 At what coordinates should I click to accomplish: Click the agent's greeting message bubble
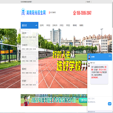pyautogui.click(x=99, y=74)
